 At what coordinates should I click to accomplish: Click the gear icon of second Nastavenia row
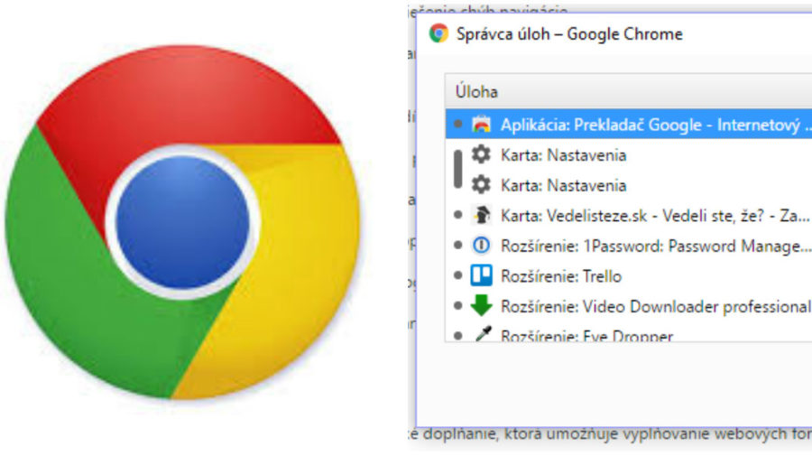pyautogui.click(x=482, y=185)
